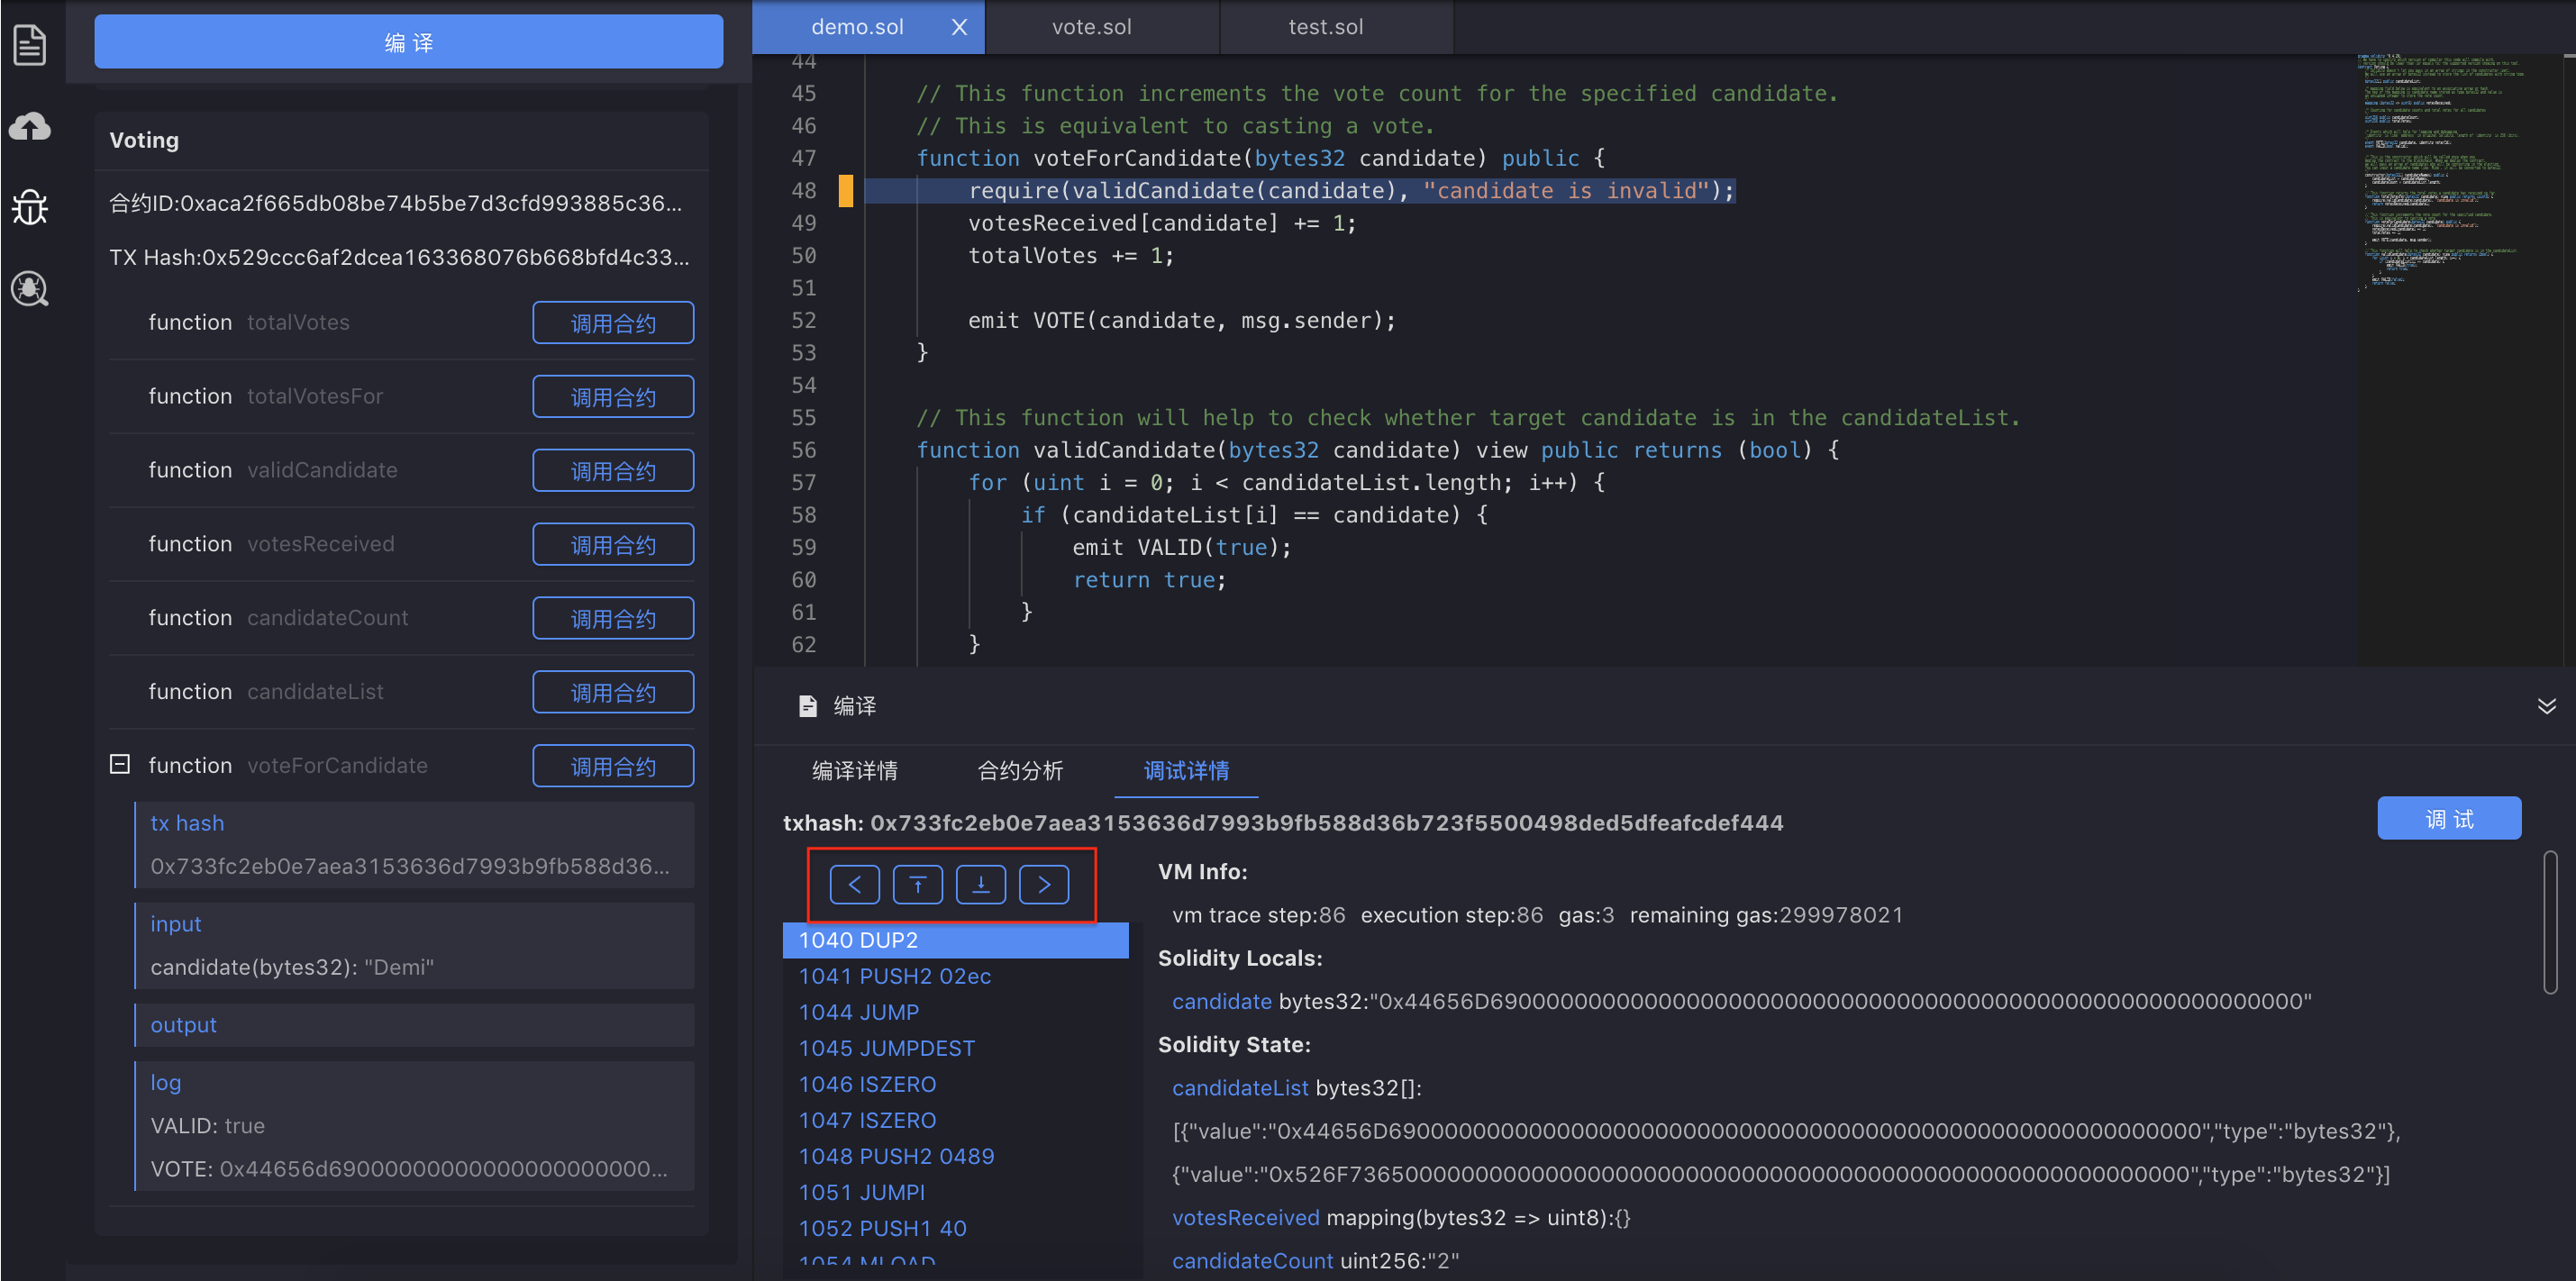Step forward with the right arrow debug button

[x=1044, y=884]
